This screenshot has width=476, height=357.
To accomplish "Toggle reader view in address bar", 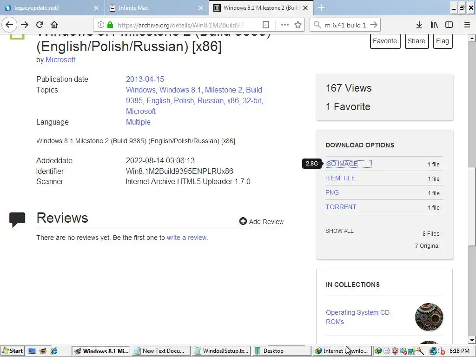I will (265, 25).
